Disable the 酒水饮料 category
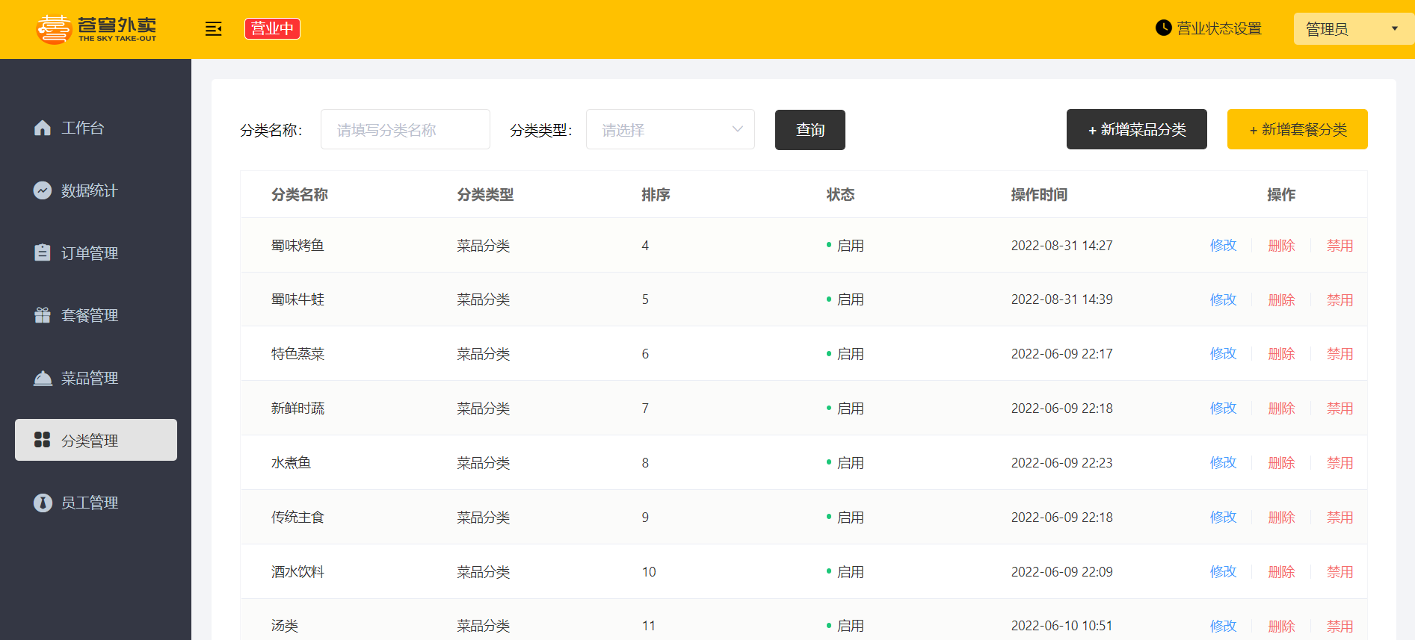The width and height of the screenshot is (1415, 640). click(1340, 572)
